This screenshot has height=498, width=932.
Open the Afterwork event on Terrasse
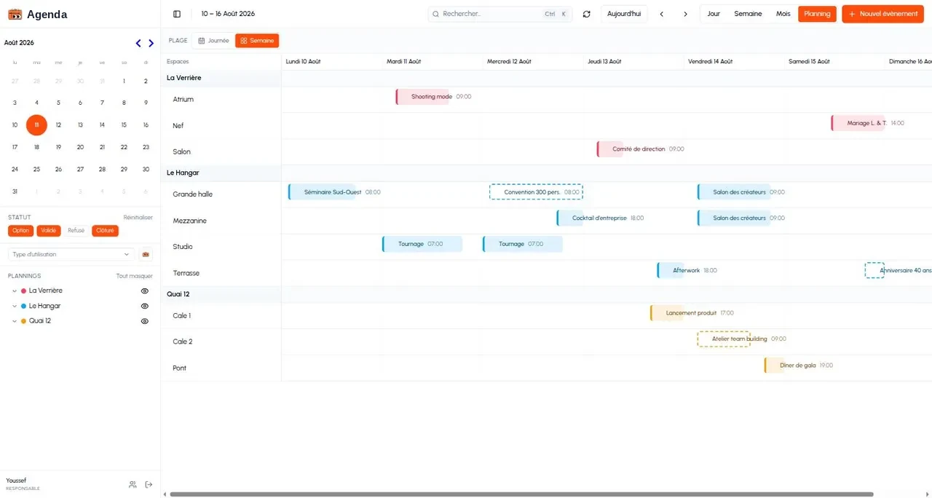671,270
